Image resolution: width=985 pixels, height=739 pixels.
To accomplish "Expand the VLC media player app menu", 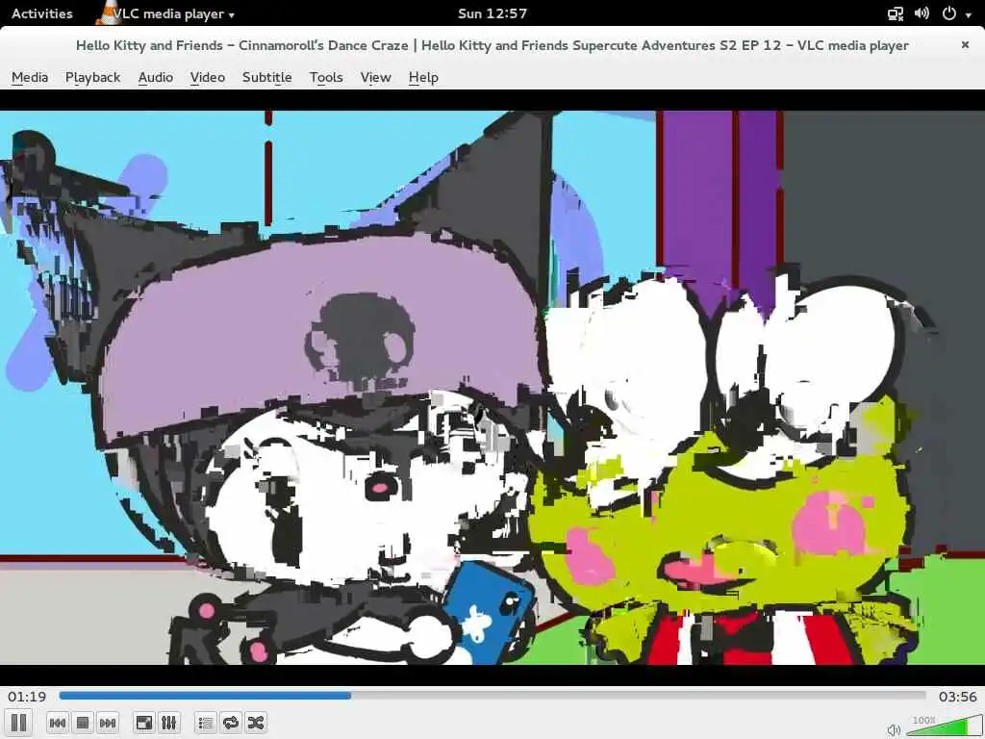I will point(165,13).
